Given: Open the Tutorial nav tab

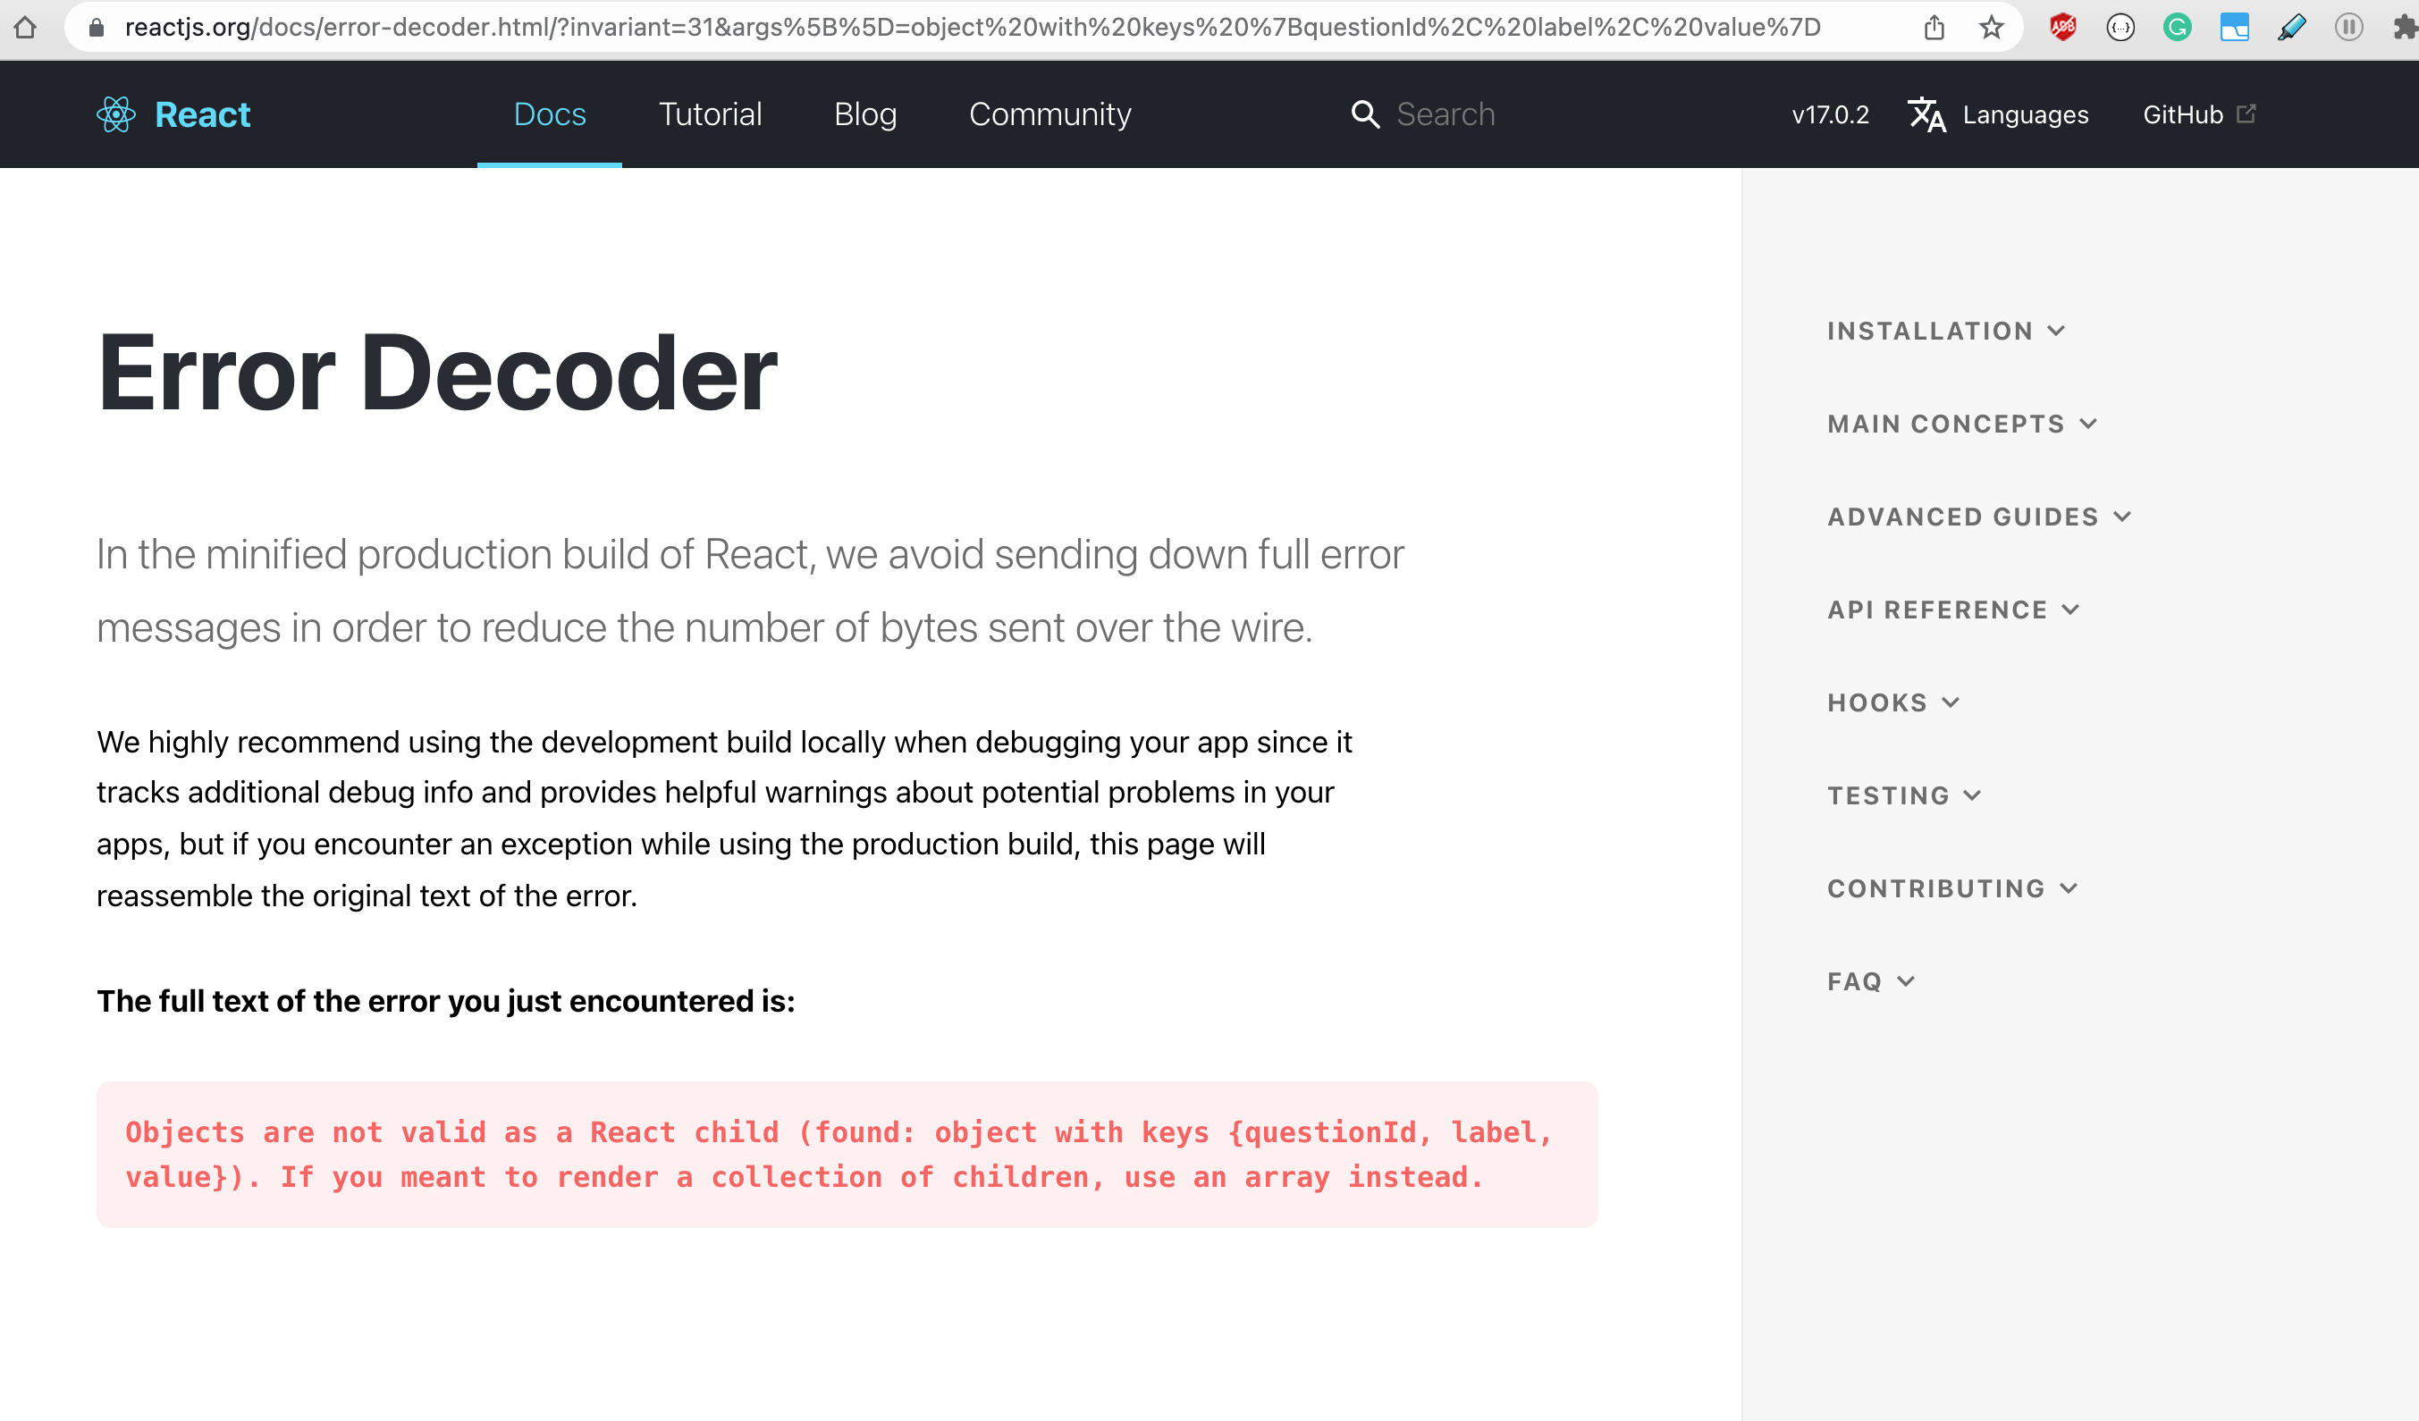Looking at the screenshot, I should 710,114.
